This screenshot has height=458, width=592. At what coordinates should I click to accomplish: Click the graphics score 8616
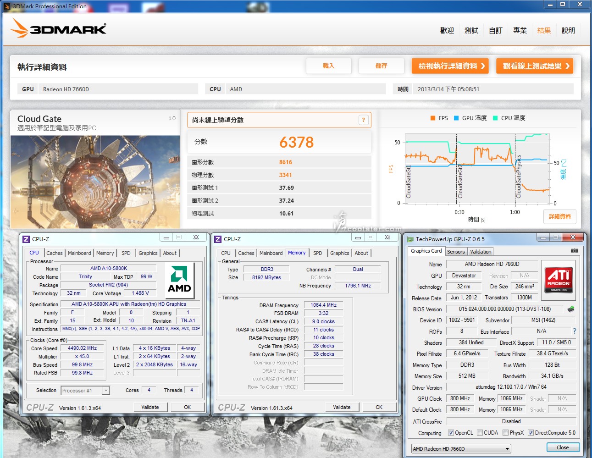click(x=286, y=162)
